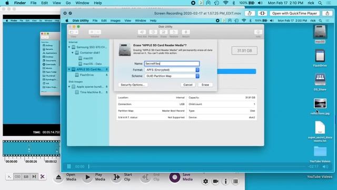This screenshot has width=337, height=190.
Task: Open the Edit menu in top menu bar
Action: 44,3
